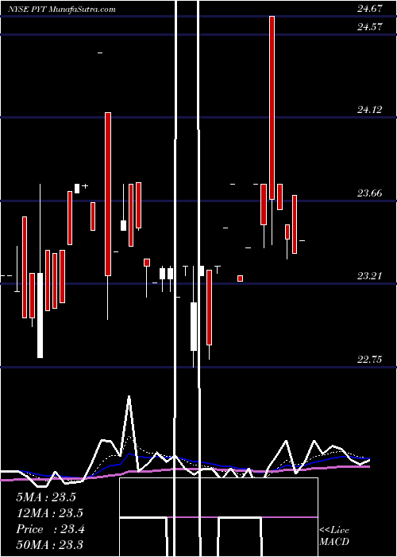Click the NYSE PYT MunafaSutra.com title text
397x557 pixels.
pyautogui.click(x=62, y=9)
